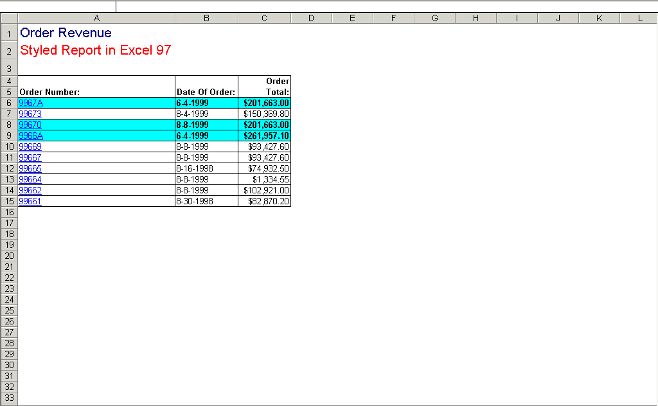Select the $261,957.10 total cell
658x406 pixels.
[x=264, y=136]
